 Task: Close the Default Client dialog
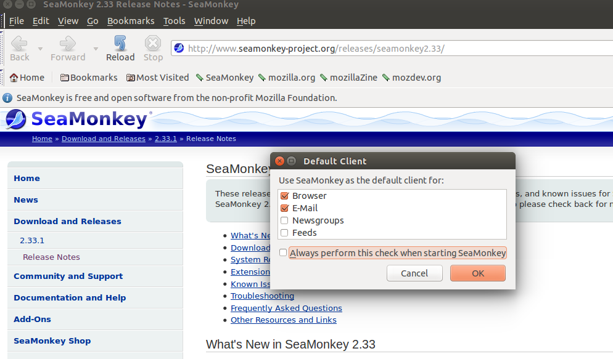[279, 161]
